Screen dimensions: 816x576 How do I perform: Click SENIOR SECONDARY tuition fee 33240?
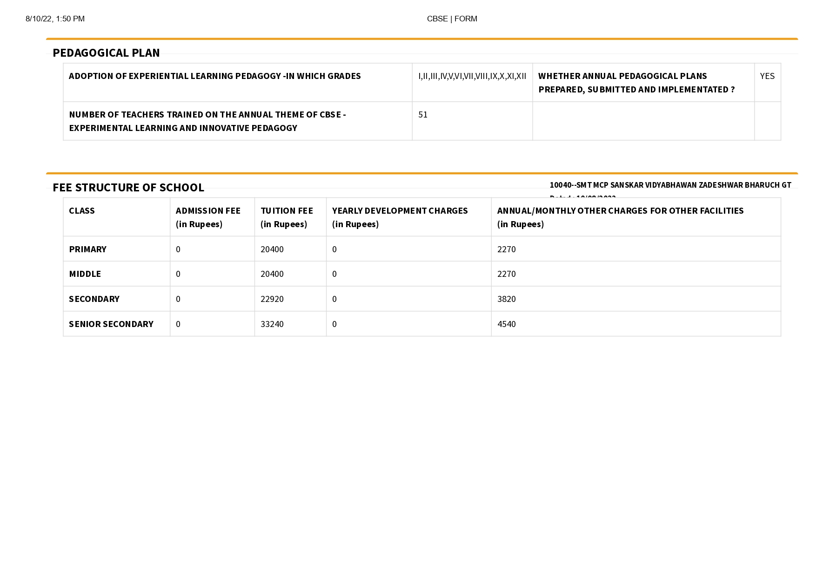[x=272, y=324]
